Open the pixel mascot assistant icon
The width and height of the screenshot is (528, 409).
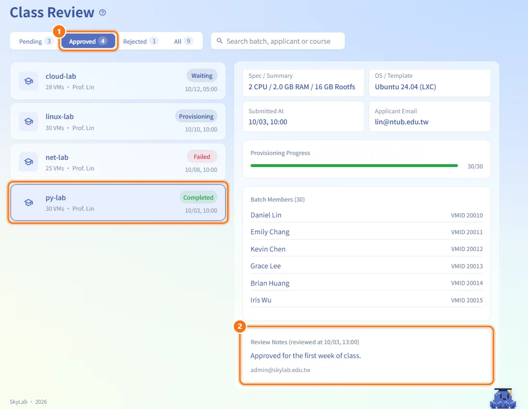pos(503,398)
